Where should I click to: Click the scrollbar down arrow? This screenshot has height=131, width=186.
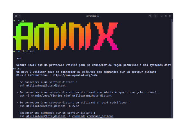coord(172,117)
